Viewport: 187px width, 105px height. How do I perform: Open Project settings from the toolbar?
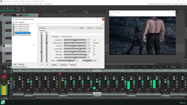tap(11, 8)
